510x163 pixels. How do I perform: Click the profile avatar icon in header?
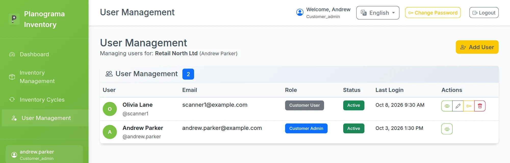click(300, 12)
